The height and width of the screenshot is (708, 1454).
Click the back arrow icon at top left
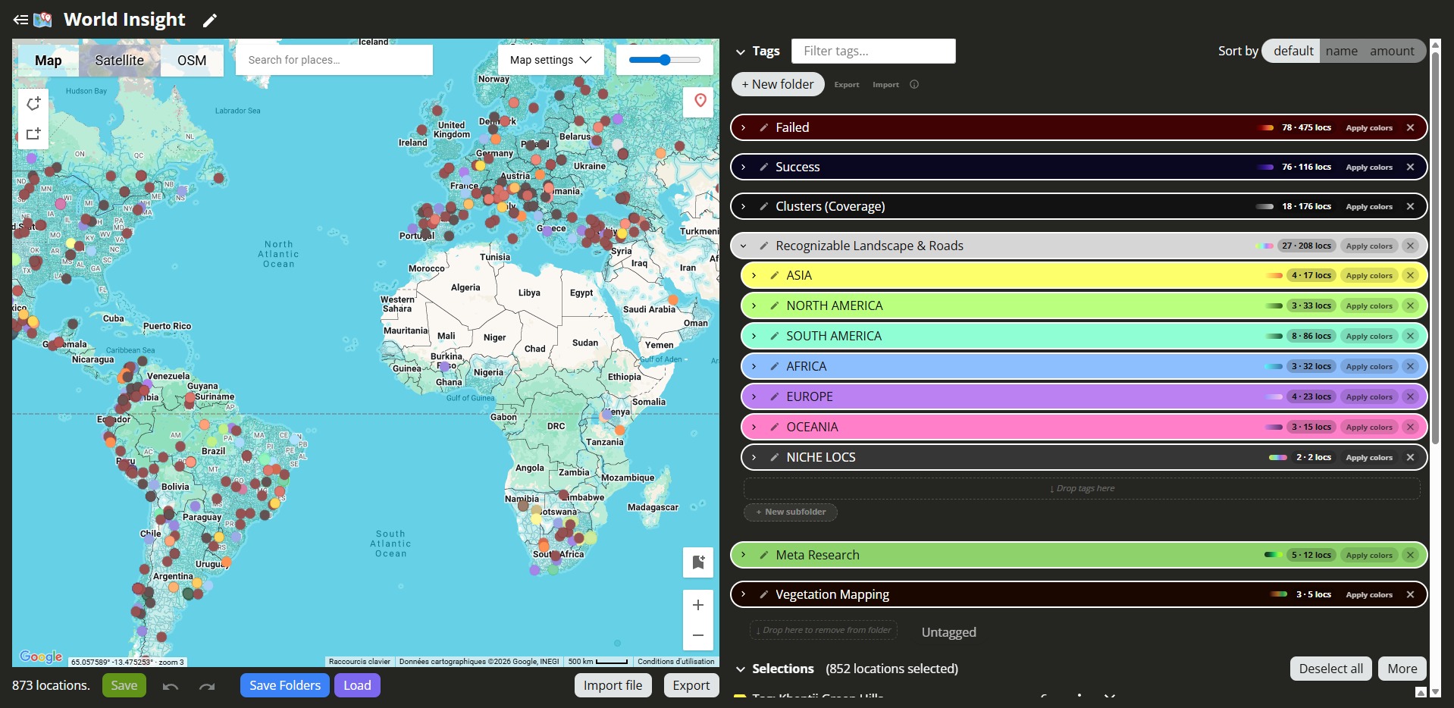20,20
